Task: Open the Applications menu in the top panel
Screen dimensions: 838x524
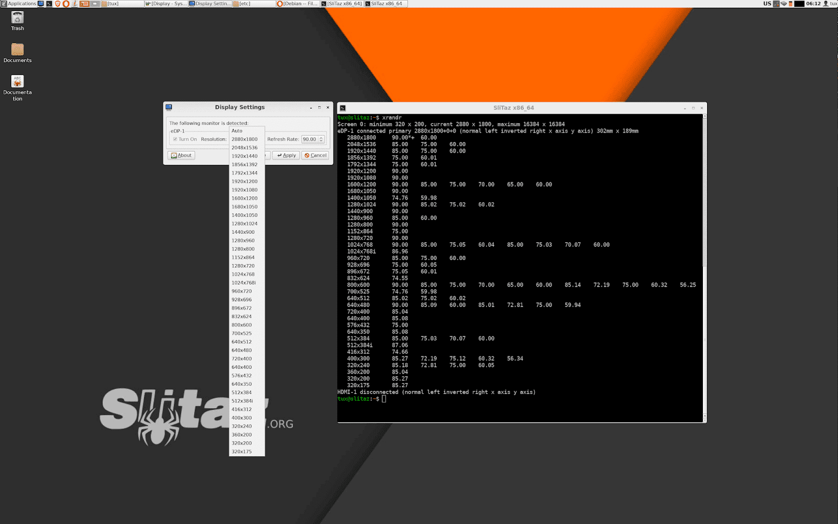Action: 18,4
